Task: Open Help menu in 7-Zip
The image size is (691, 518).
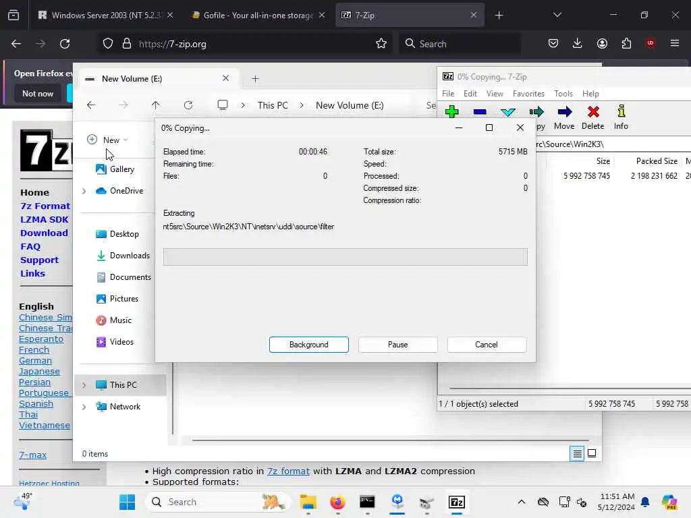Action: (x=590, y=93)
